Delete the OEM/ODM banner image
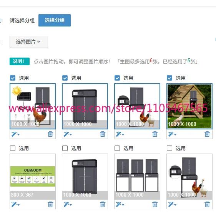The width and height of the screenshot is (216, 215). click(50, 204)
